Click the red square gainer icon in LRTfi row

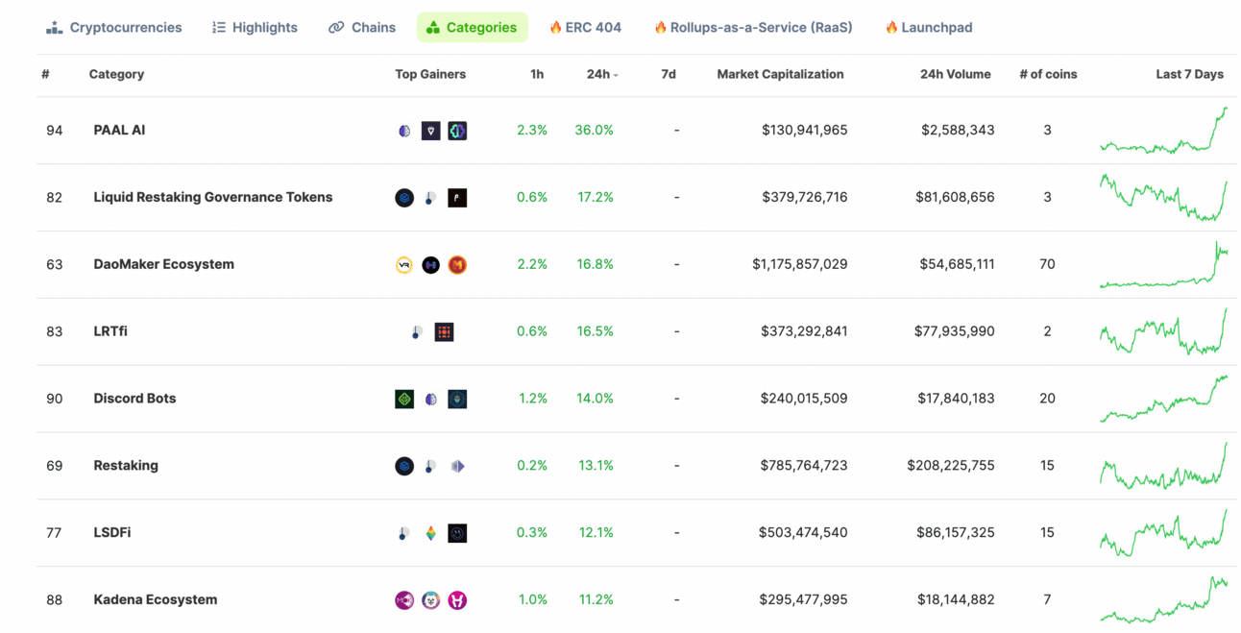(444, 332)
